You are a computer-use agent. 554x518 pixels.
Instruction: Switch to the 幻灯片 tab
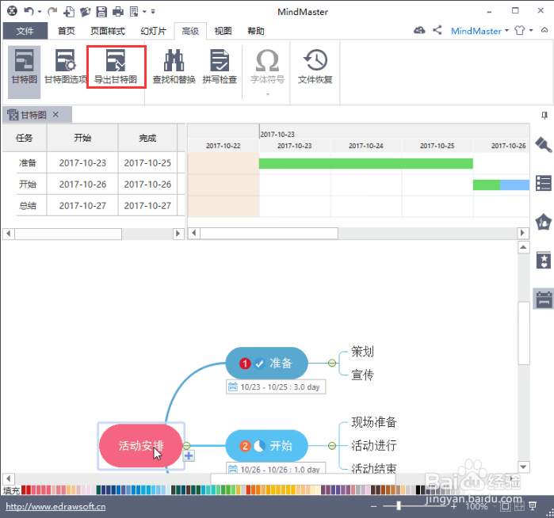[x=153, y=31]
